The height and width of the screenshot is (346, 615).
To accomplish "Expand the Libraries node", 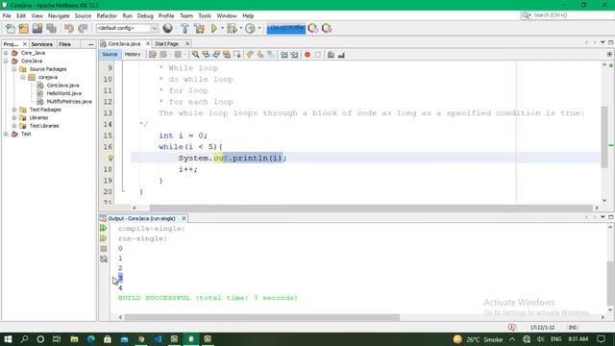I will 14,117.
